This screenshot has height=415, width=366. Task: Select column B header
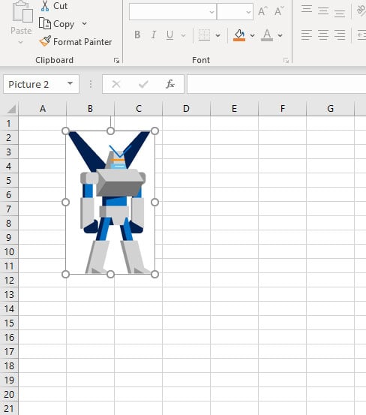click(x=91, y=109)
